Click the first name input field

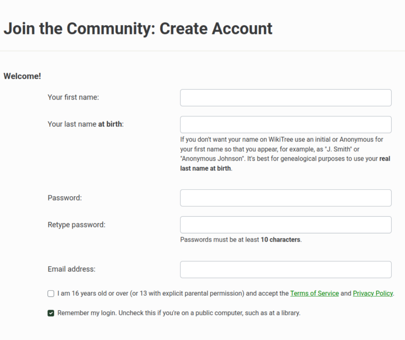286,98
